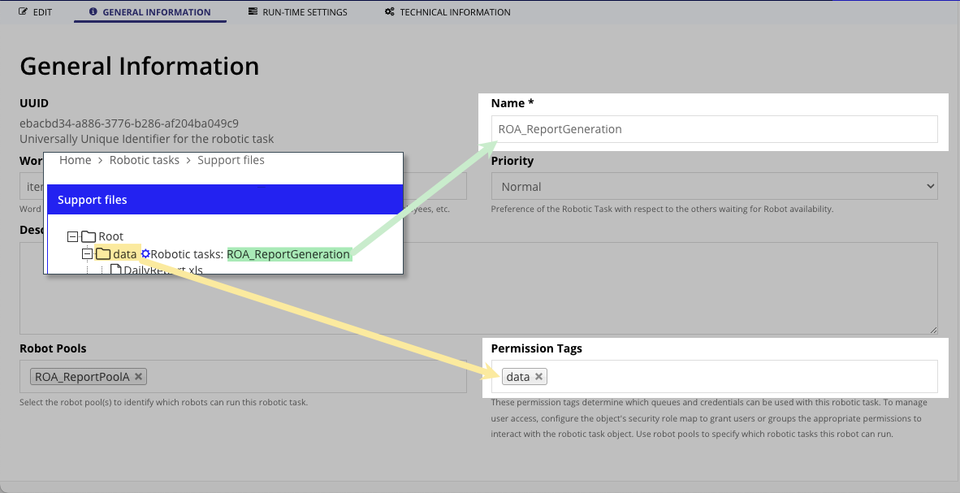
Task: Click inside the Name input field
Action: (714, 129)
